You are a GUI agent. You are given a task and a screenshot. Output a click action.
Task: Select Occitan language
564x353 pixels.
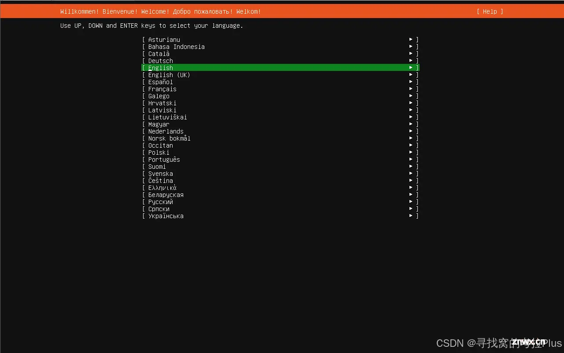280,145
